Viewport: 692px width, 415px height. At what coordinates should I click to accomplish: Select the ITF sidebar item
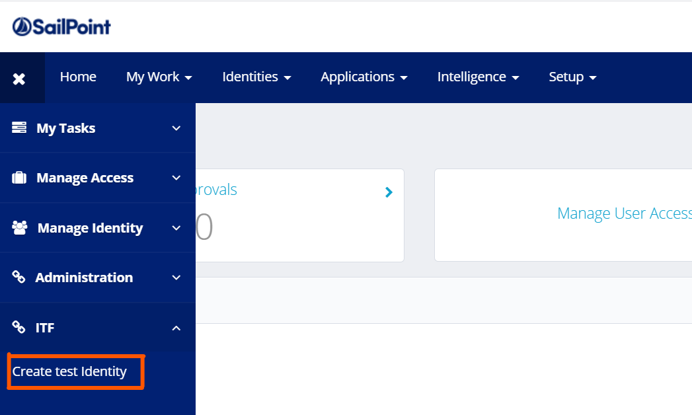[x=98, y=328]
